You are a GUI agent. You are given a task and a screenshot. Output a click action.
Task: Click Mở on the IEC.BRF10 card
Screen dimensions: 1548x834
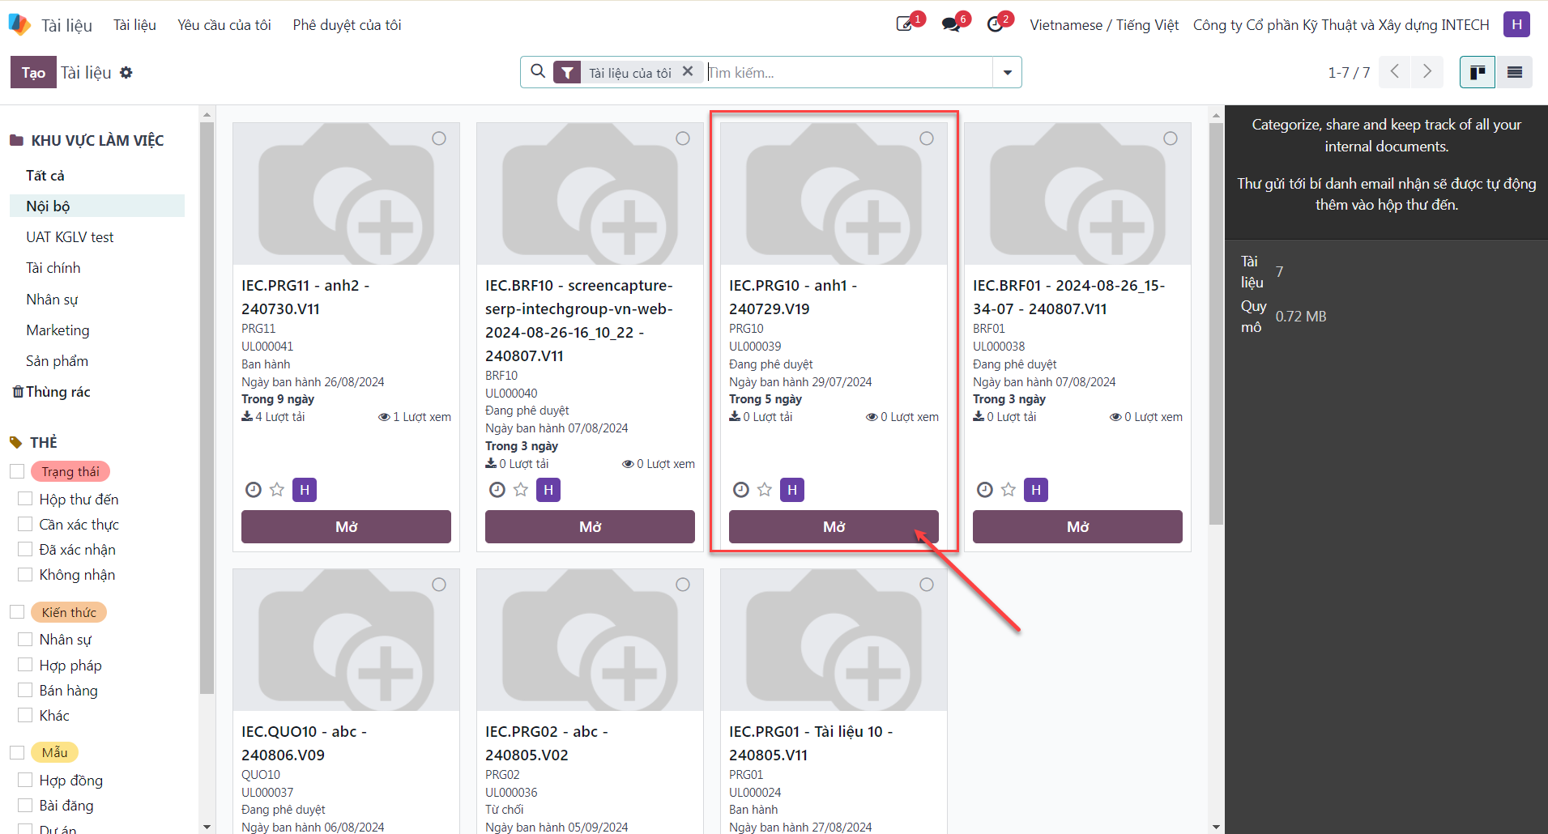[x=590, y=526]
